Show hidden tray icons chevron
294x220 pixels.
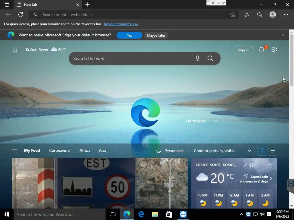click(241, 214)
